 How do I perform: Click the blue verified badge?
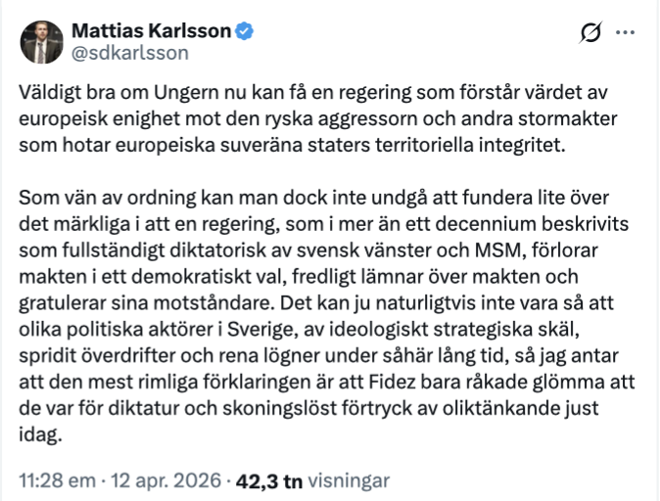point(245,31)
